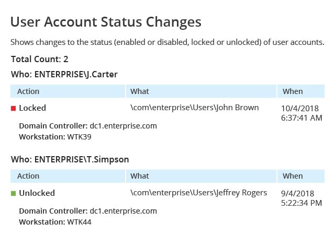Click the Total Count: 2 label
The width and height of the screenshot is (335, 235).
coord(40,59)
